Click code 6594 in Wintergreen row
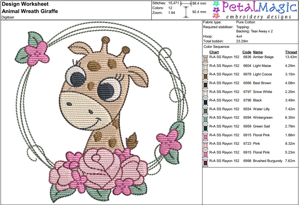 247,118
